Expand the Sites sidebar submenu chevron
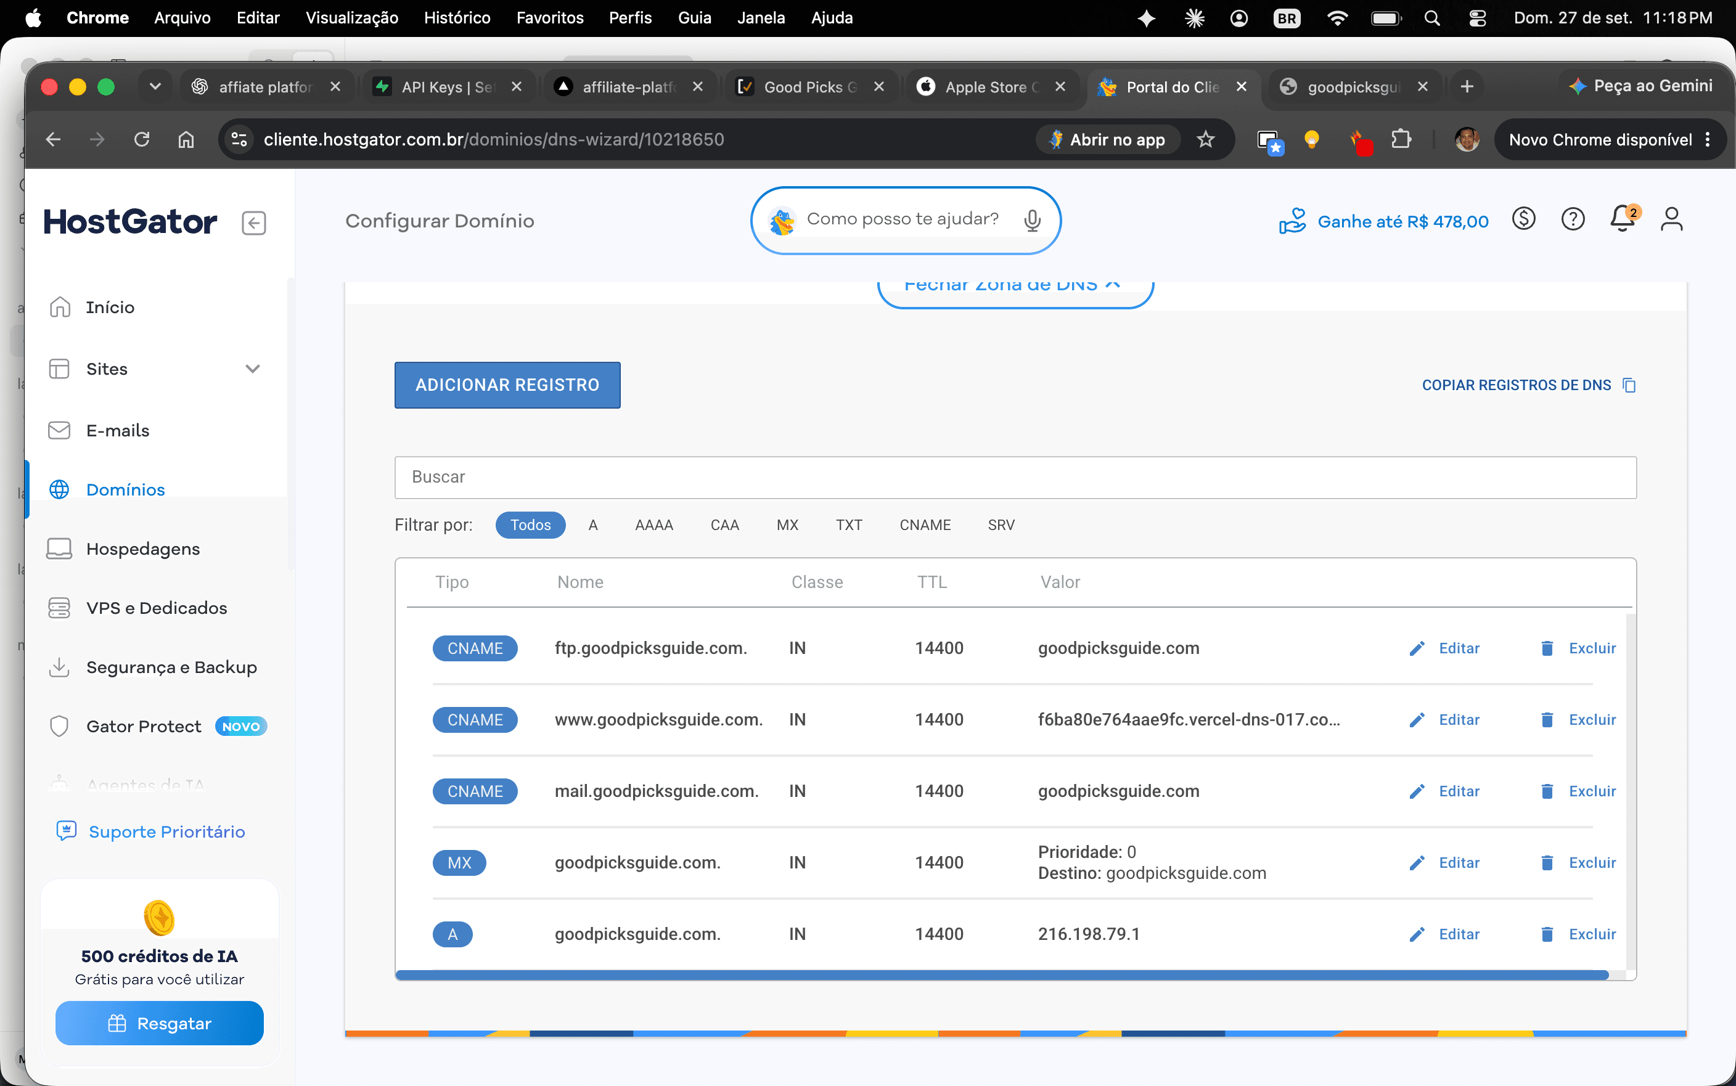The width and height of the screenshot is (1736, 1086). [x=252, y=369]
